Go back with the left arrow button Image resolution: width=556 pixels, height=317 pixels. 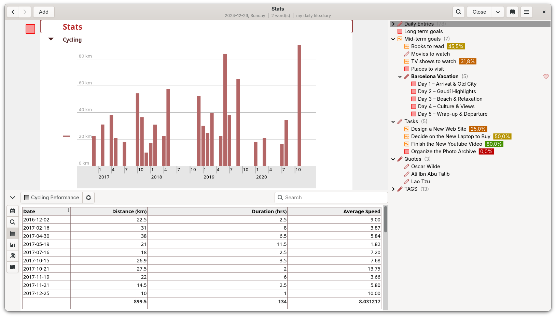click(13, 12)
